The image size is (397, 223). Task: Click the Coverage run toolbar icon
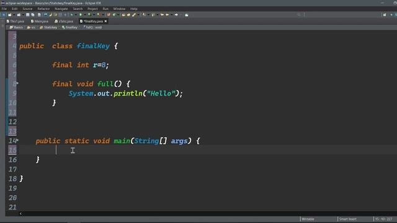pos(89,15)
